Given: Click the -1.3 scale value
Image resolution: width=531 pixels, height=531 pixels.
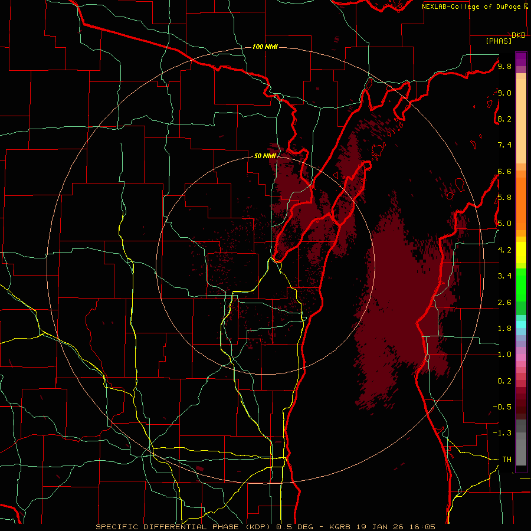Looking at the screenshot, I should (x=502, y=433).
